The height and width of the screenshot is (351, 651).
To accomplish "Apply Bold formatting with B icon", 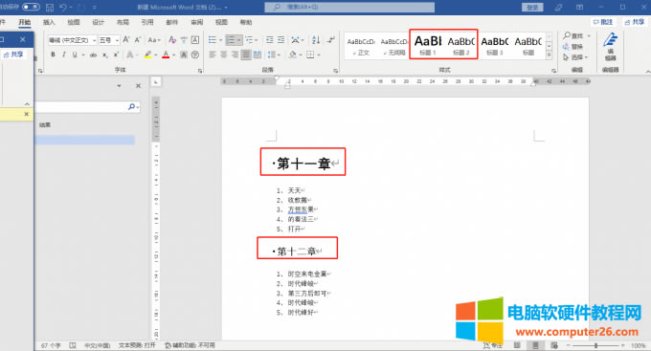I will [x=53, y=55].
